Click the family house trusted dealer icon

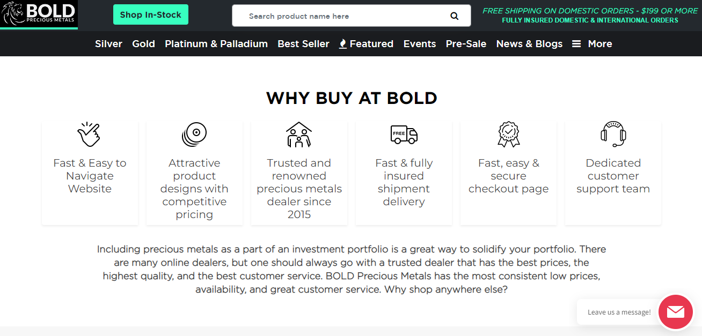[x=299, y=134]
